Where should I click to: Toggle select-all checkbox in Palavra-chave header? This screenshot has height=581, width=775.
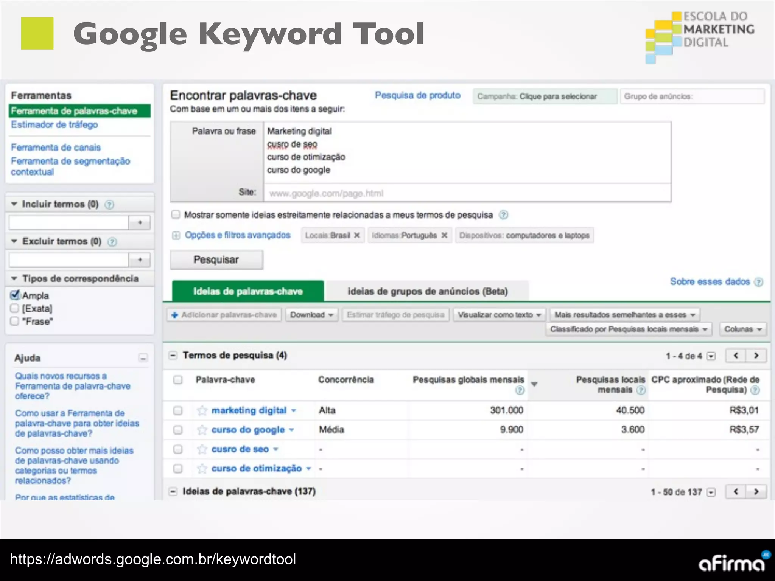click(x=177, y=380)
